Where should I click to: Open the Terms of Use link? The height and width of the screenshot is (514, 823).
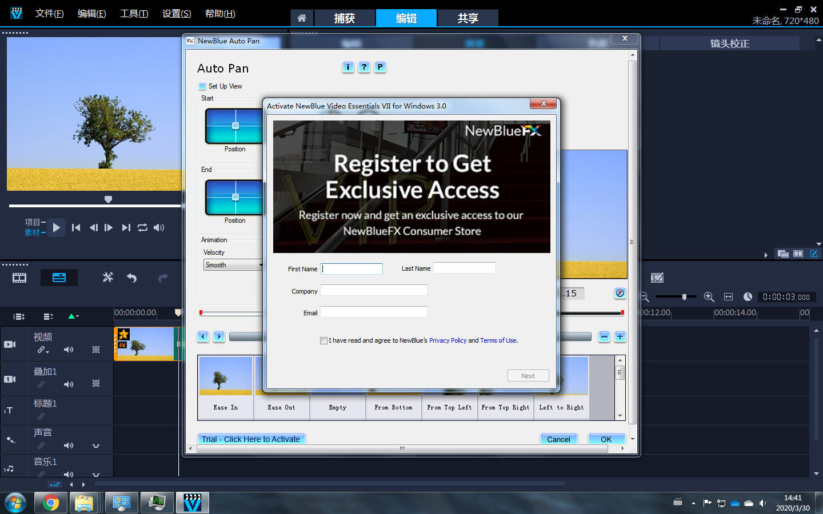498,340
